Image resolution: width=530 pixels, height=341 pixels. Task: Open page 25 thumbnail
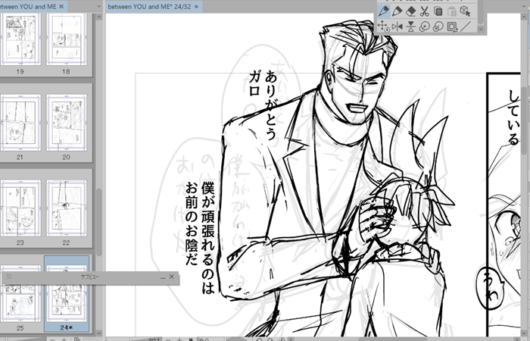pyautogui.click(x=20, y=294)
